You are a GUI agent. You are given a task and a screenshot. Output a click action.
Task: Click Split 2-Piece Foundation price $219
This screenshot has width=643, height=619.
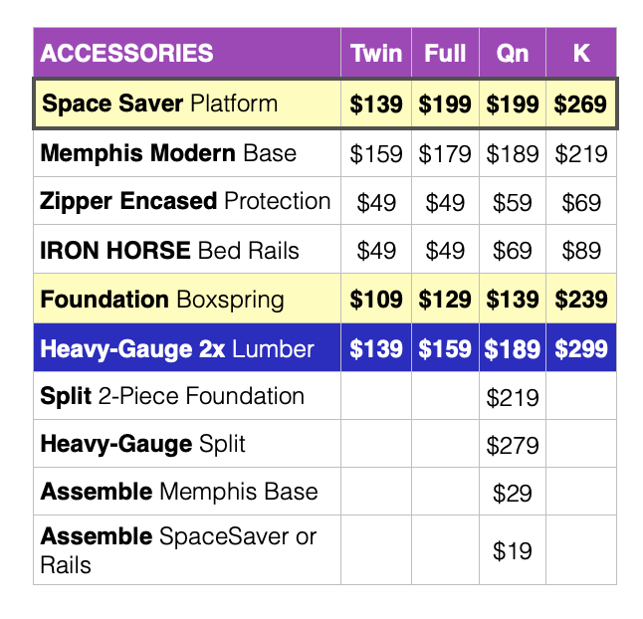pyautogui.click(x=513, y=397)
